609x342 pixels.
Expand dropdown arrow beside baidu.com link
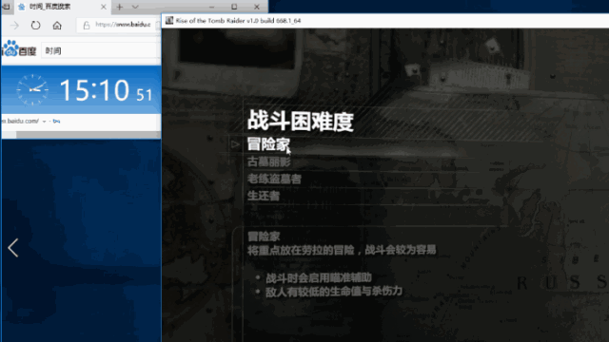pos(44,122)
